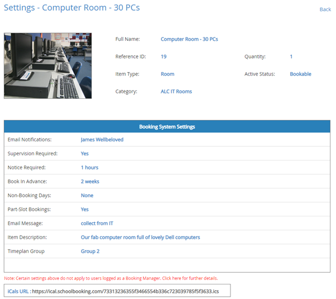Click the Notice Required label

tap(27, 168)
